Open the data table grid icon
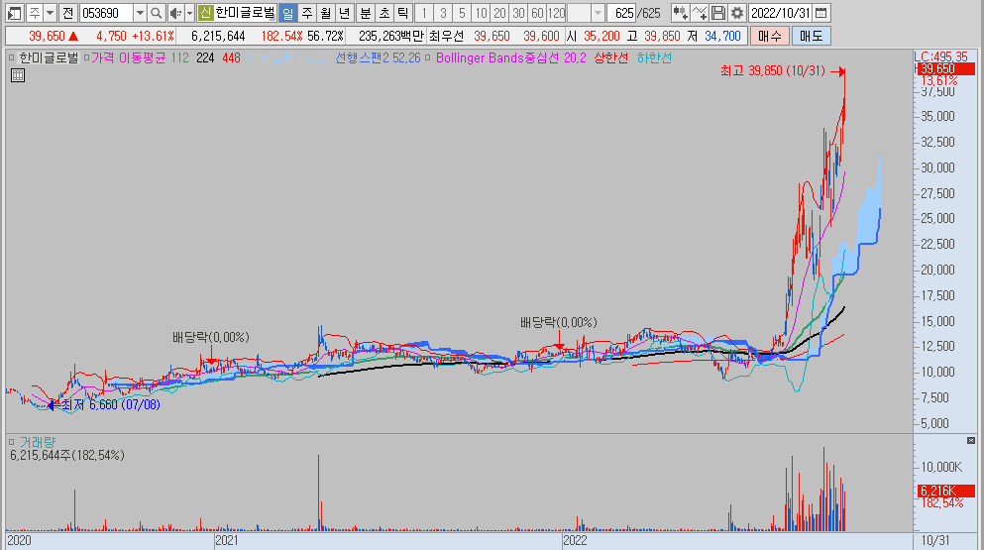The image size is (984, 550). point(18,76)
